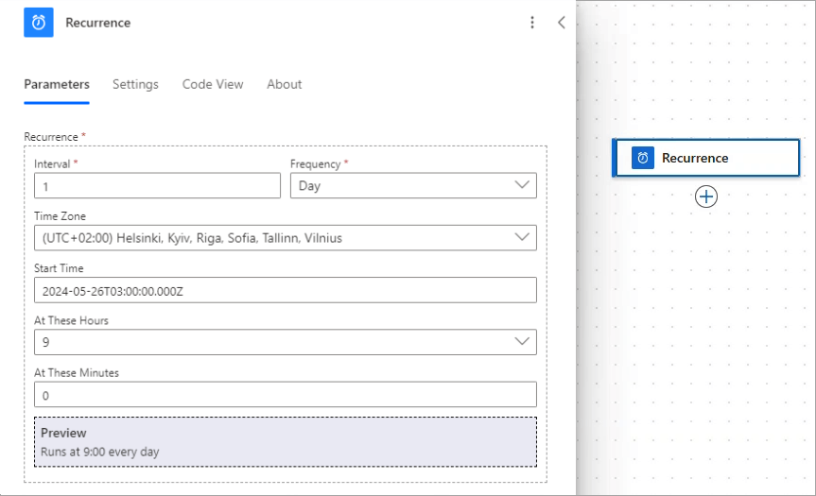Expand the Time Zone dropdown
816x496 pixels.
point(286,237)
